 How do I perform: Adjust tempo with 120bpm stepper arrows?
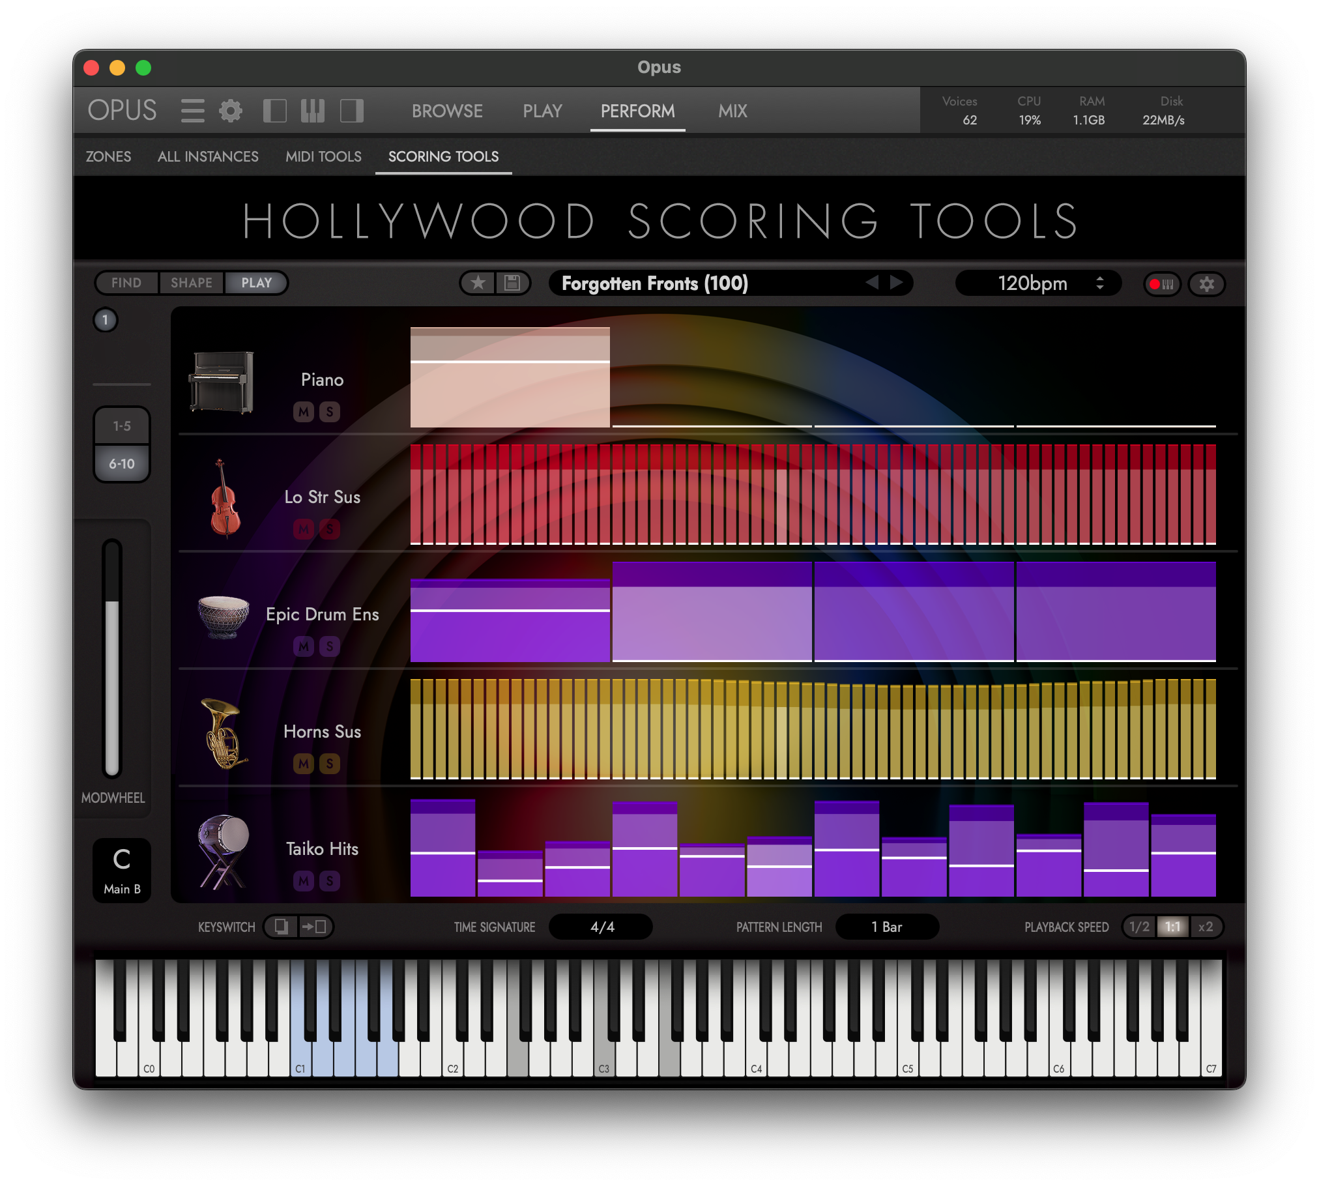pyautogui.click(x=1100, y=283)
